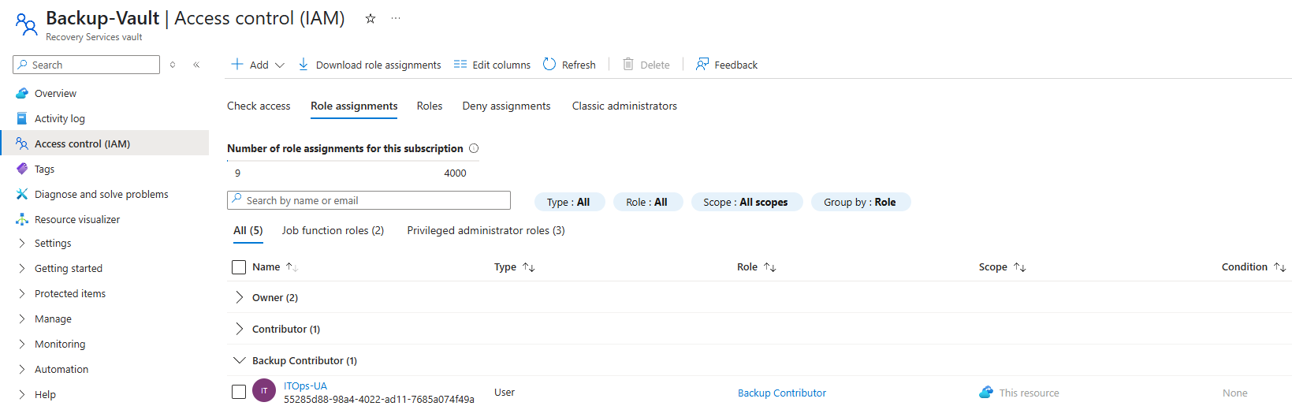Focus the Search by name or email field
Screen dimensions: 1292x406
(x=369, y=200)
